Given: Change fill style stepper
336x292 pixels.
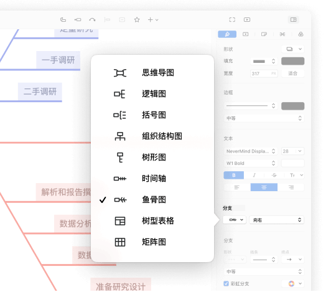Looking at the screenshot, I should [x=264, y=61].
